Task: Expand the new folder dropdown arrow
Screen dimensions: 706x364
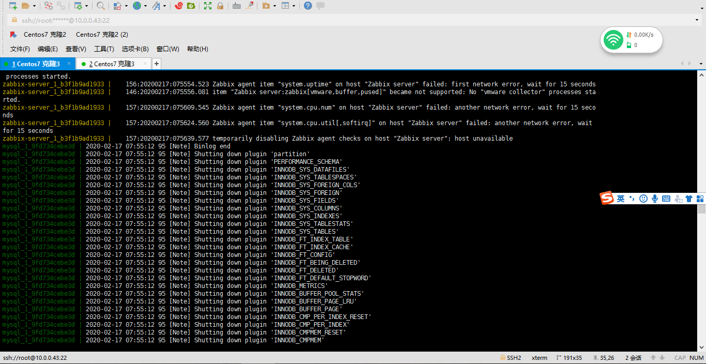Action: coord(274,6)
